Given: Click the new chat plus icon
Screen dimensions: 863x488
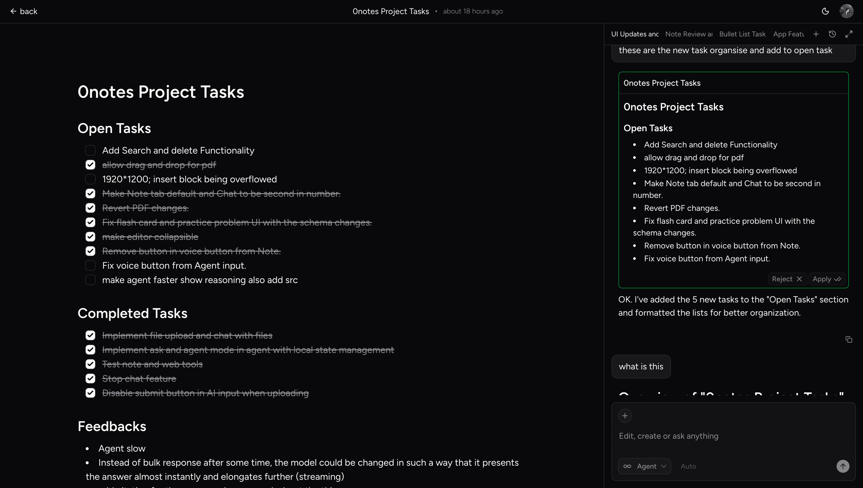Looking at the screenshot, I should [816, 34].
